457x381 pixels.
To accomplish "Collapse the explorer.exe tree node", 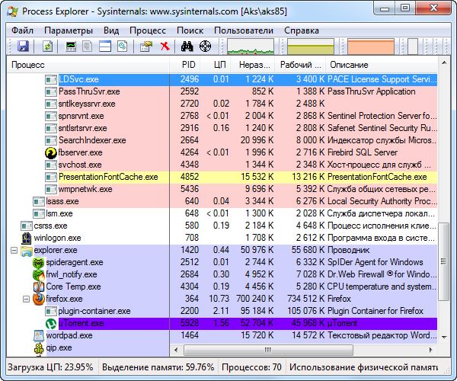I will point(14,250).
